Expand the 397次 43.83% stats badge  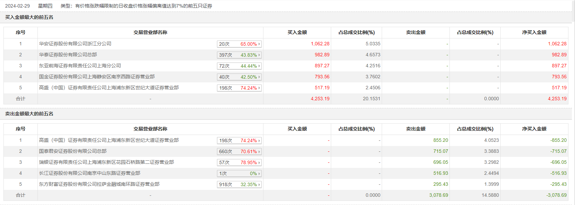coord(239,55)
